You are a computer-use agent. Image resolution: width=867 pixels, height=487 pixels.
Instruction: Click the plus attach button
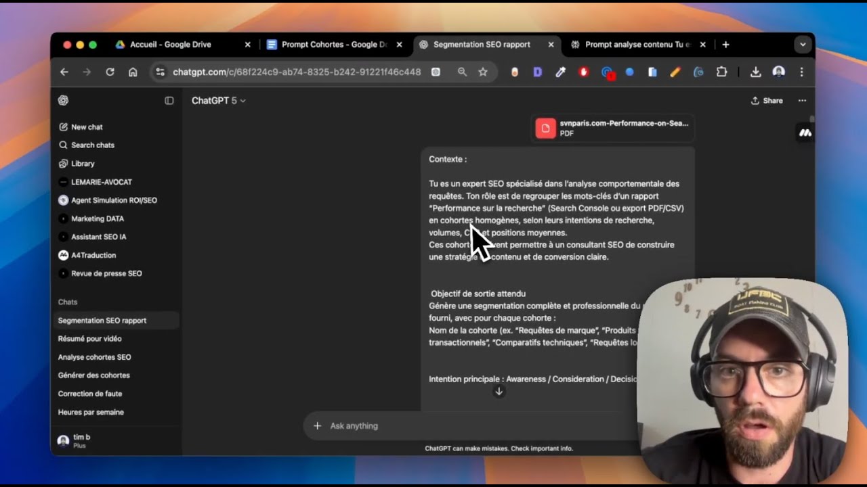pos(317,425)
